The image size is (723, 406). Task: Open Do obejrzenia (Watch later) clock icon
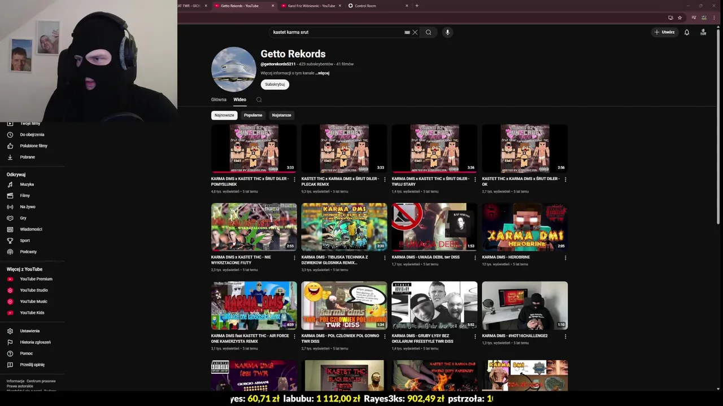(x=10, y=135)
